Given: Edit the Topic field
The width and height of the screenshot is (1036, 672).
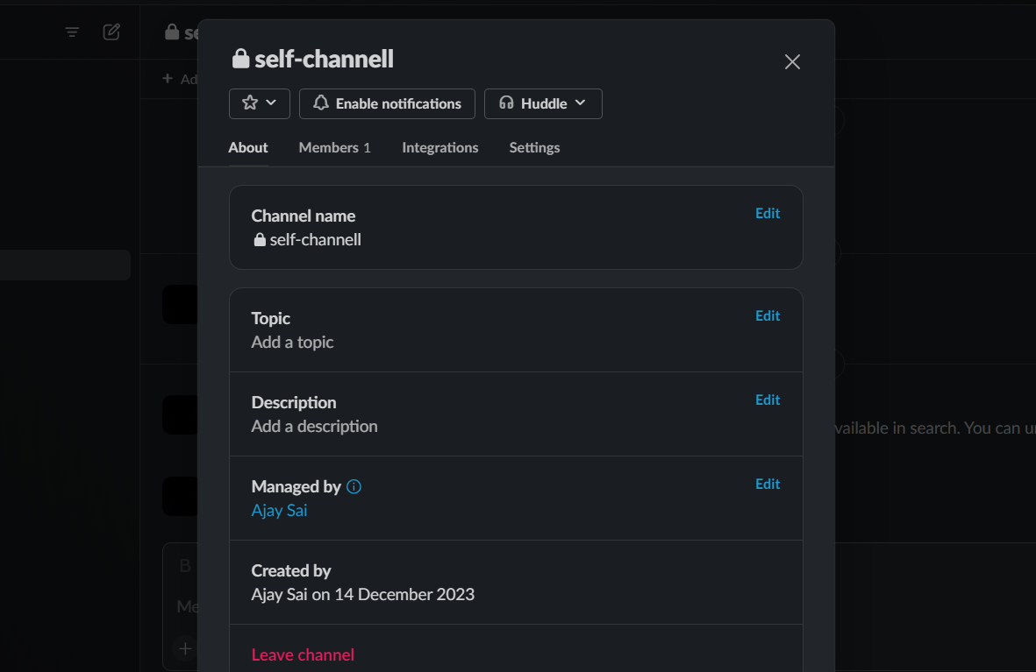Looking at the screenshot, I should (768, 315).
